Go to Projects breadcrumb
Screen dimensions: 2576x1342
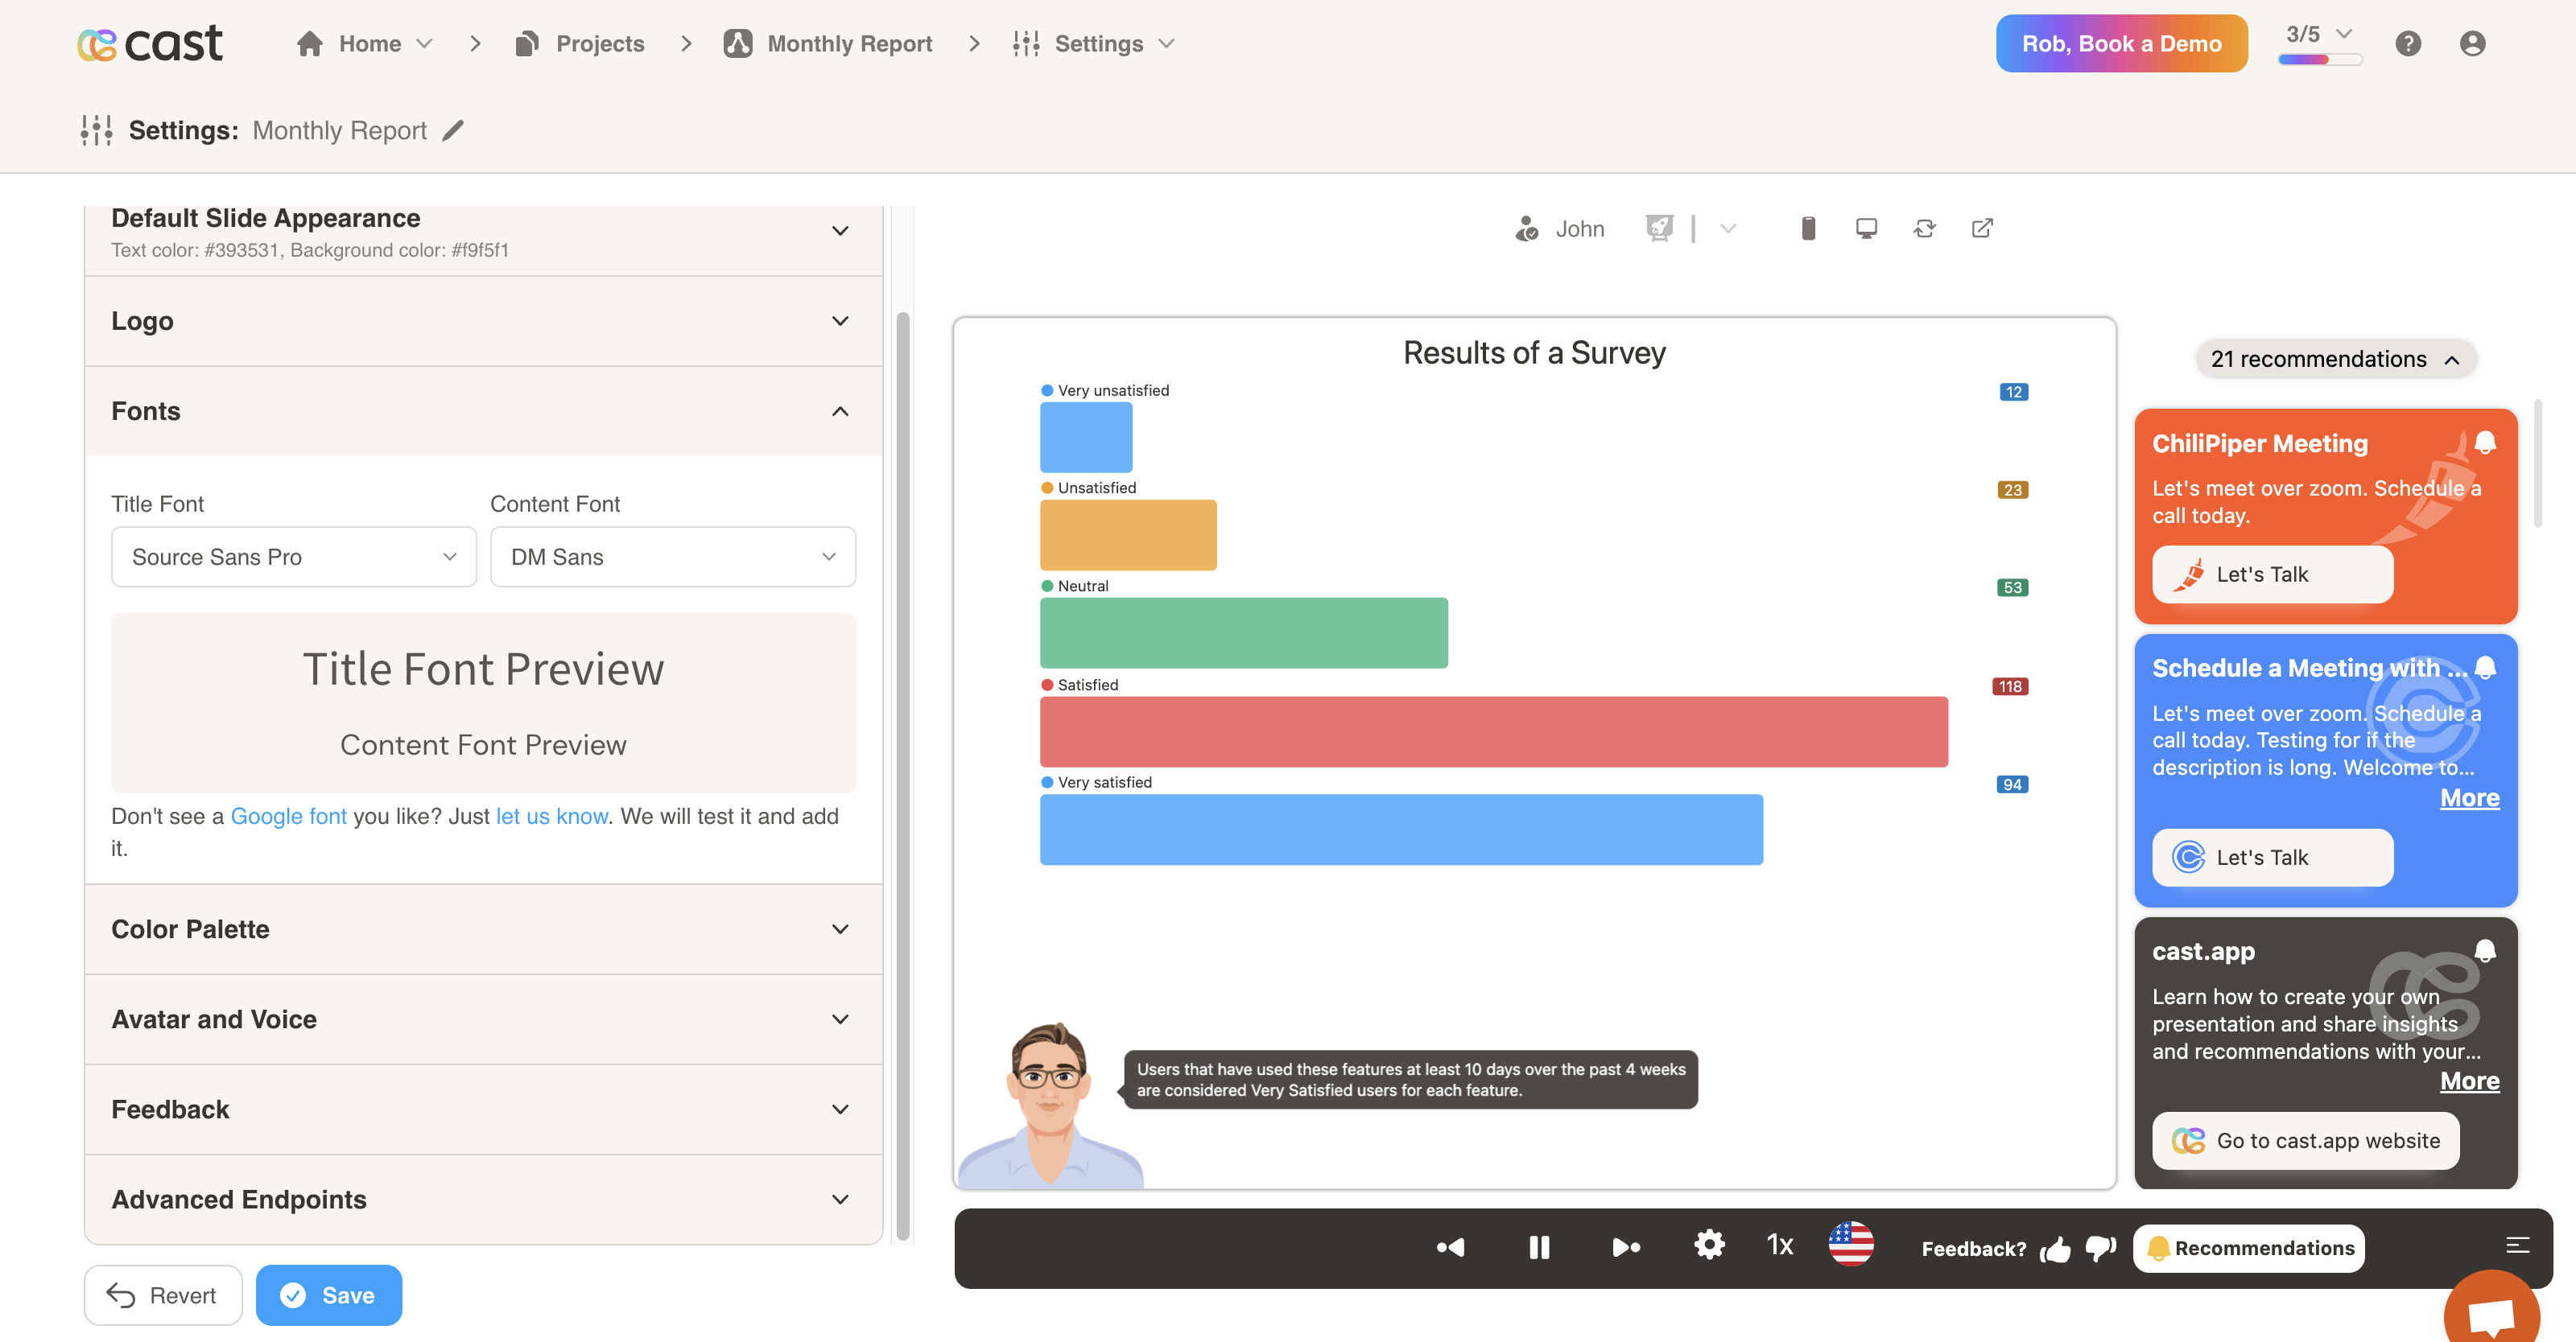[580, 43]
